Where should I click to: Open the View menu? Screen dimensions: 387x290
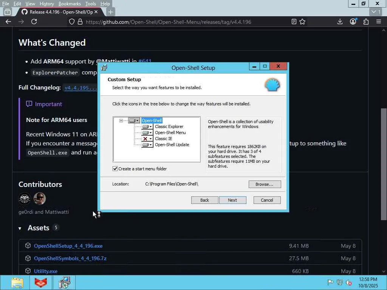point(30,4)
